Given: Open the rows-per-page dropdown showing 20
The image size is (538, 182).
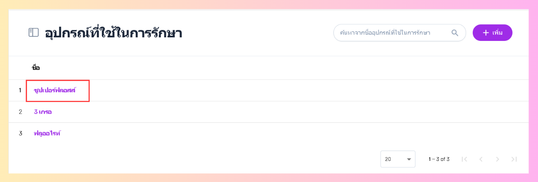Looking at the screenshot, I should tap(398, 159).
